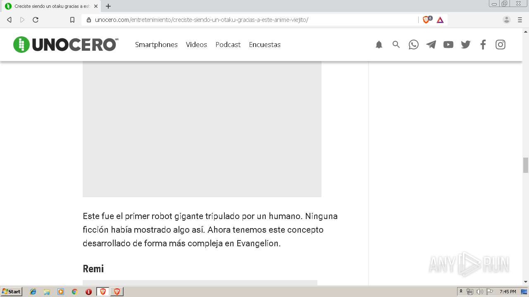Click the paragraph starting Este fue el primer robot
The width and height of the screenshot is (529, 297).
(x=210, y=229)
